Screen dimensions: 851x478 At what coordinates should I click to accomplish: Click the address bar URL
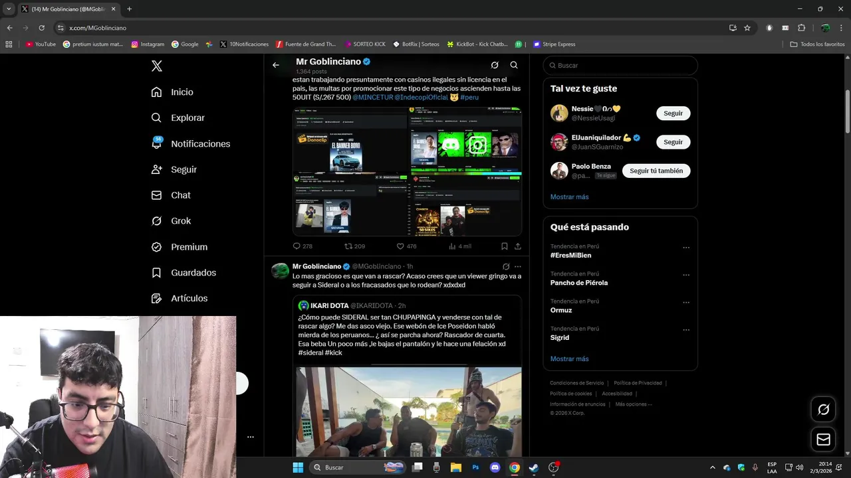click(98, 28)
